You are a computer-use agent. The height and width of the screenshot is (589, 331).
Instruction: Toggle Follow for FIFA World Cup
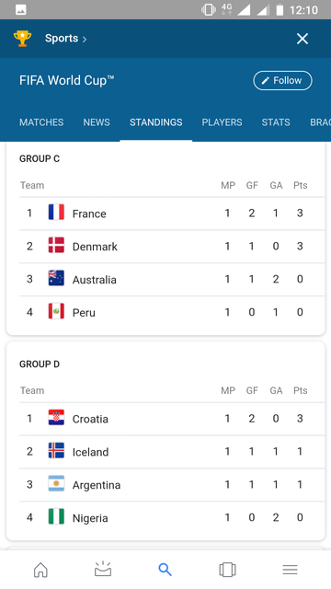(x=282, y=80)
